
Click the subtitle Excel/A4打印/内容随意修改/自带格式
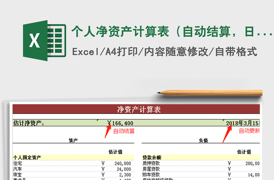click(x=165, y=52)
